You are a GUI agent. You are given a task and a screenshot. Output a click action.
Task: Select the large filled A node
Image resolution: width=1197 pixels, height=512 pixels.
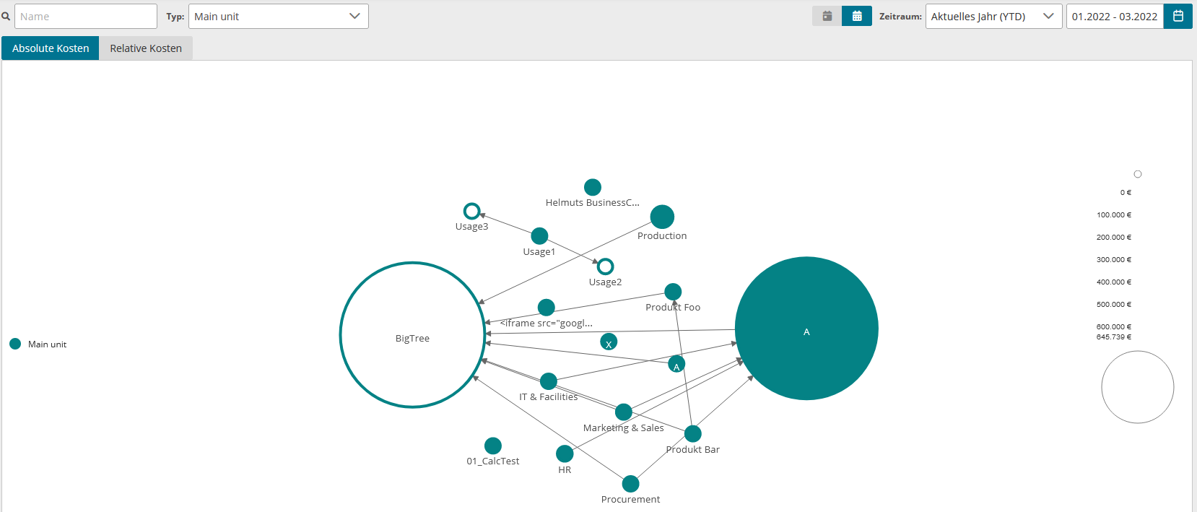click(806, 329)
